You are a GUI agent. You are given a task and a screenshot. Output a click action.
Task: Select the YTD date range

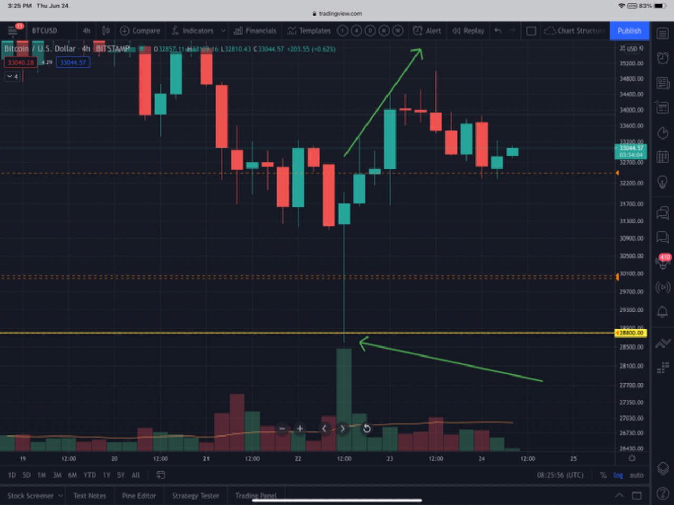90,475
